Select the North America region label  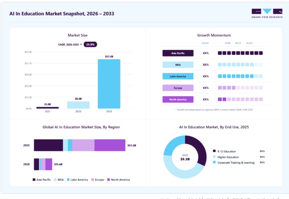tap(178, 99)
